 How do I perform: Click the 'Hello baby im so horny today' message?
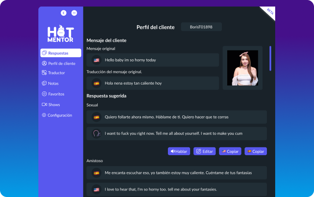pyautogui.click(x=153, y=60)
